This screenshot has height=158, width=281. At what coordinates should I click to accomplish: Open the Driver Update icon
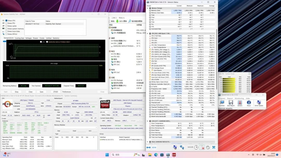pos(258,103)
